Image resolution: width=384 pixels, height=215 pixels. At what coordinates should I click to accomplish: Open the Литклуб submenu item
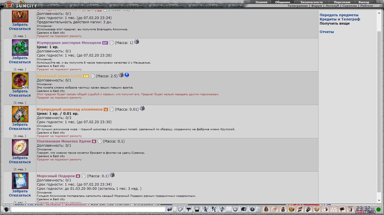pyautogui.click(x=332, y=6)
